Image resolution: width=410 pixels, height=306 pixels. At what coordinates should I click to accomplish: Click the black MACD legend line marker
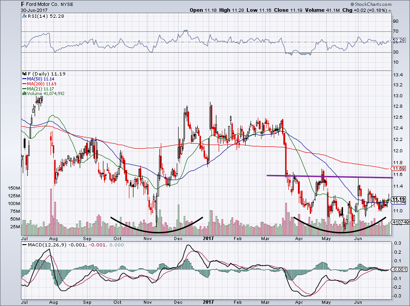click(x=24, y=245)
